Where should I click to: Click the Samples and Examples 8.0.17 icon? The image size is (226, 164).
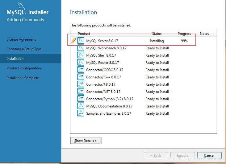tap(81, 113)
